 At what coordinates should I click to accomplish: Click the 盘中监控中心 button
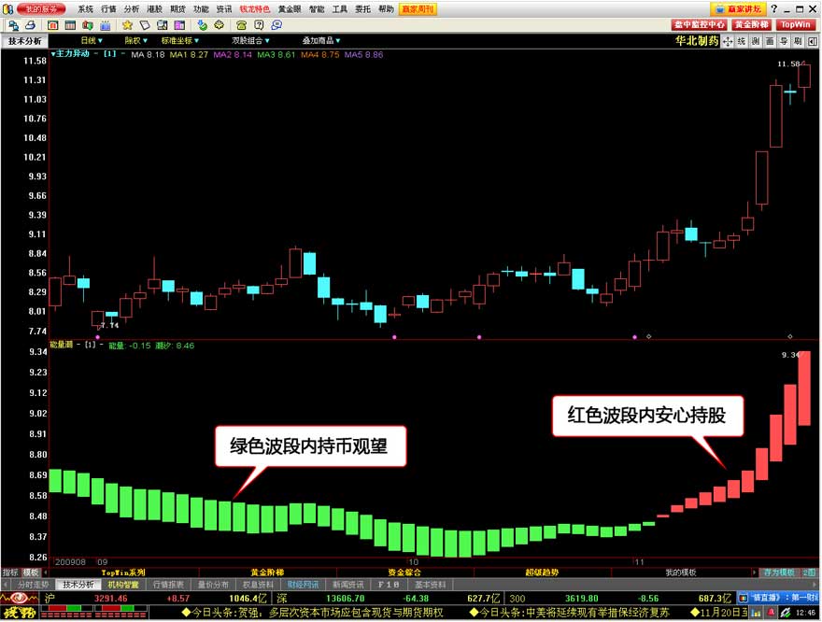(x=701, y=24)
